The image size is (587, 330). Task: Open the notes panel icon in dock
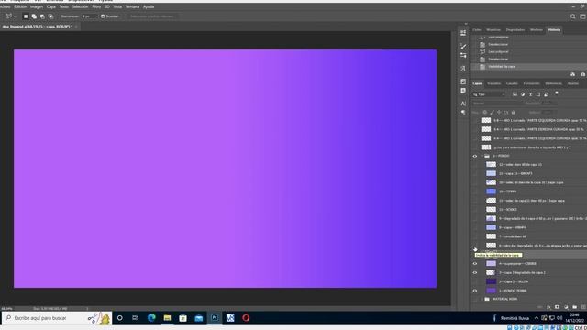[463, 91]
